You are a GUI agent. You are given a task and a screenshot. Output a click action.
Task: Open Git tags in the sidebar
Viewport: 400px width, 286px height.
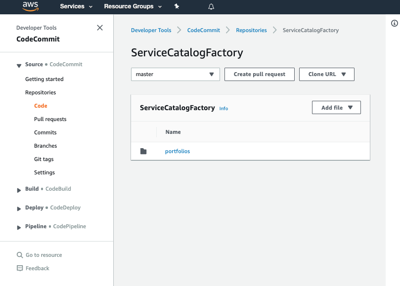pyautogui.click(x=44, y=159)
